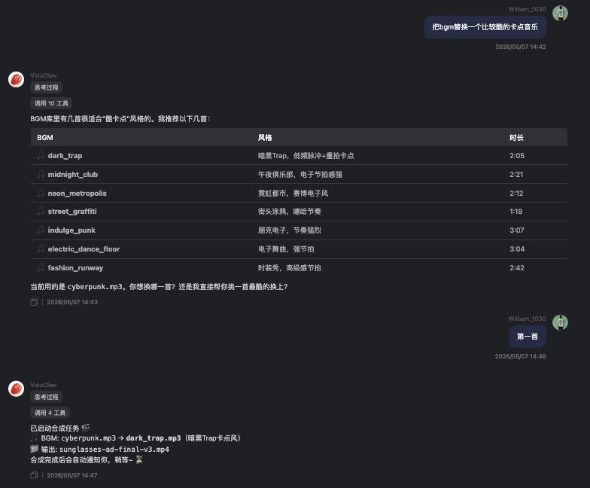Click the style text 暗黑Trap，低频脉冲+重拍卡点
Image resolution: width=590 pixels, height=488 pixels.
[x=306, y=155]
